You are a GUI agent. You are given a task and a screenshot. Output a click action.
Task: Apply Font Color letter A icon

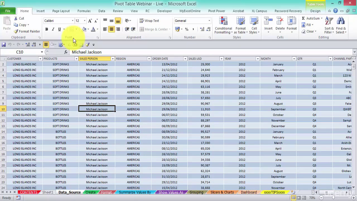tap(93, 29)
